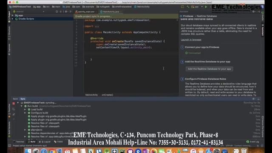Click the scroll-from-source target icon in project panel
272x153 pixels.
[x=57, y=11]
